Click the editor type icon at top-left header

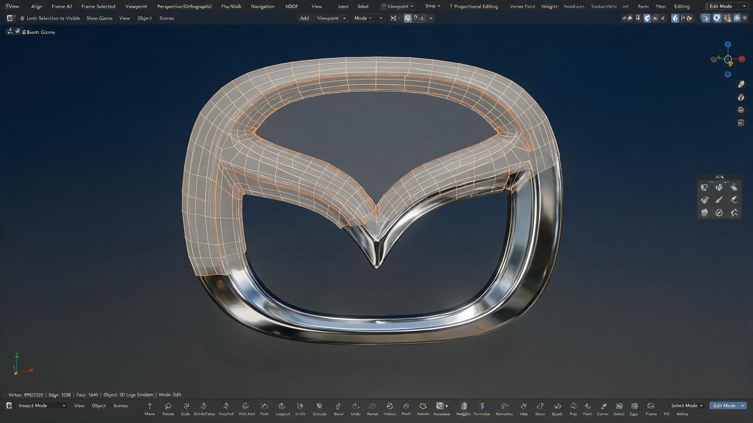tap(10, 18)
